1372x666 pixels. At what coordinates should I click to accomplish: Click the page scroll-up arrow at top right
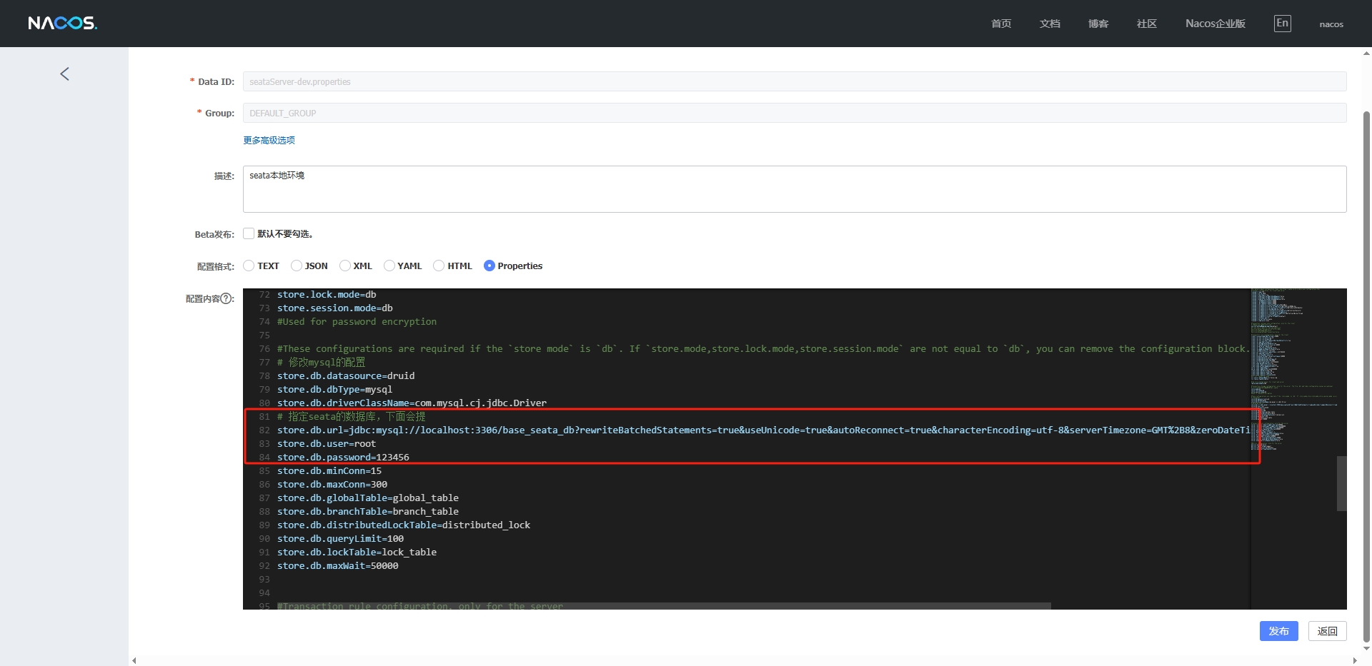click(x=1366, y=54)
